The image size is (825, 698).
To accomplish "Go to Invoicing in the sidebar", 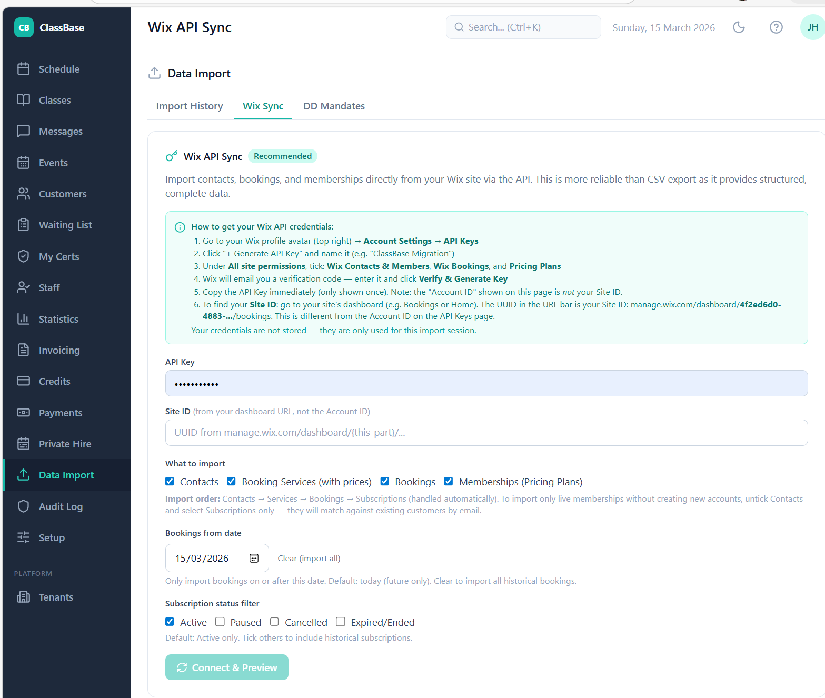I will click(x=66, y=350).
